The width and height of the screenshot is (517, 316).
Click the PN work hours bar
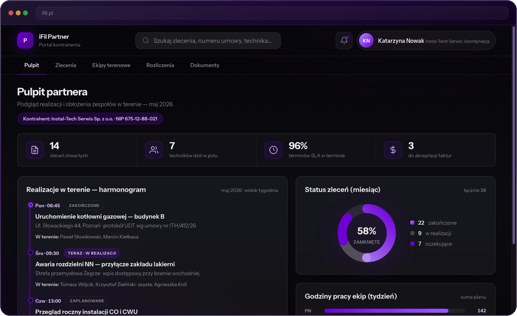(395, 311)
